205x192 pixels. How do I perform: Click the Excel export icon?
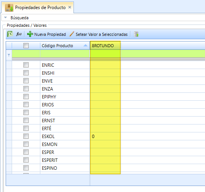[10, 34]
